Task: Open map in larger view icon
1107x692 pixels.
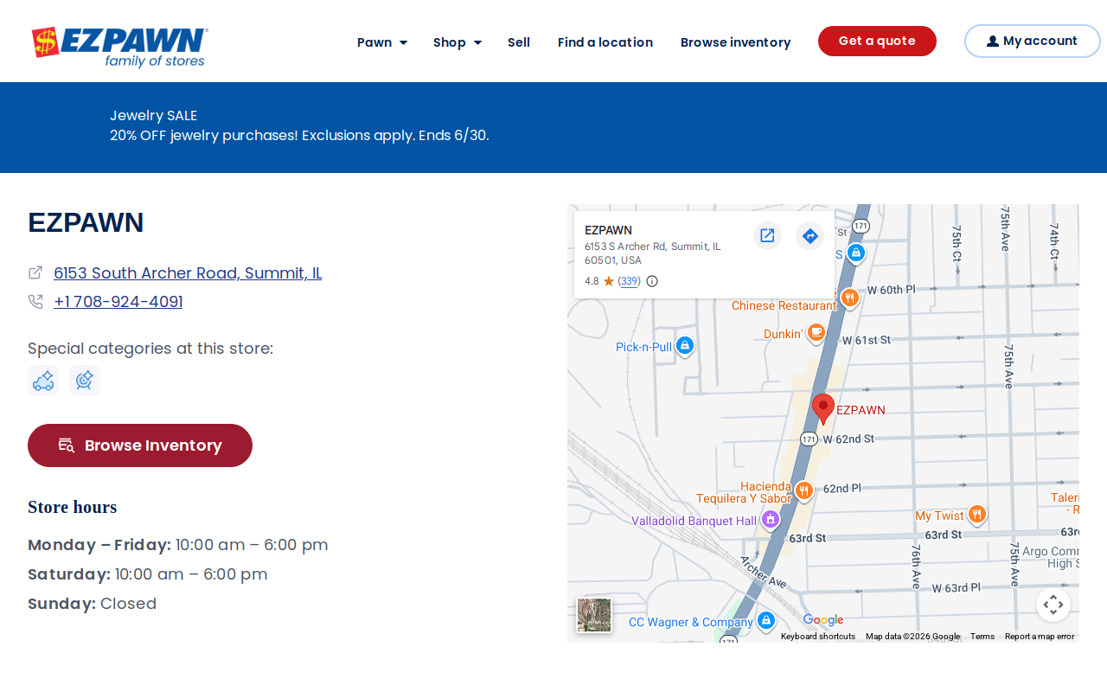Action: pyautogui.click(x=767, y=235)
